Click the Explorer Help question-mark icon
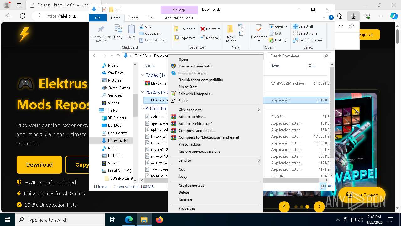 click(x=331, y=18)
